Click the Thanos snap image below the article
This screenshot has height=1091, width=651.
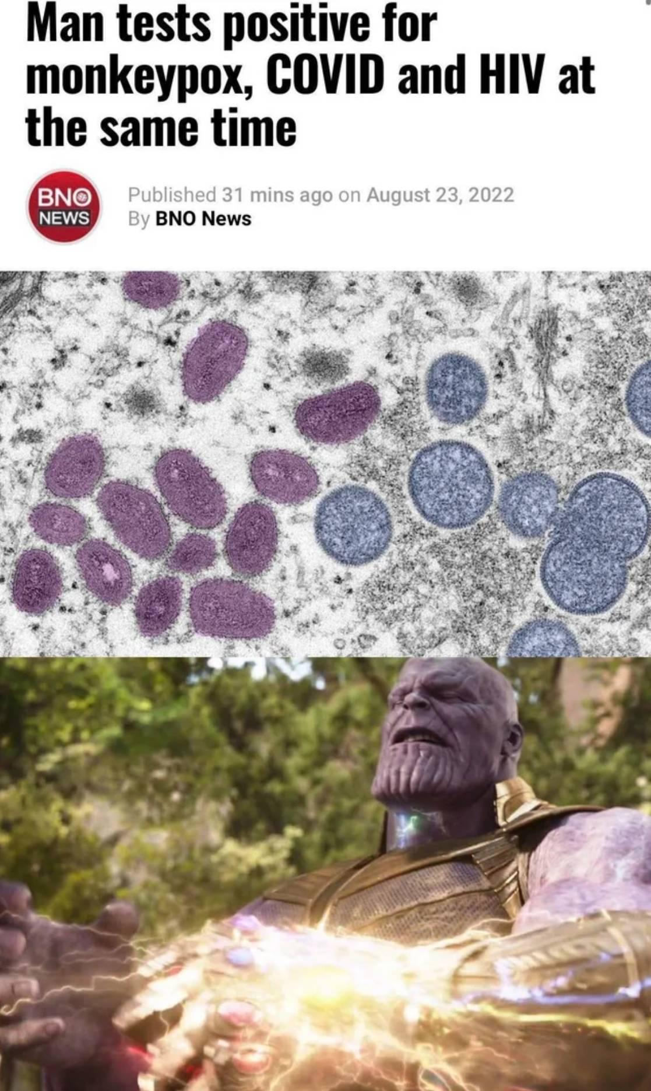[325, 873]
